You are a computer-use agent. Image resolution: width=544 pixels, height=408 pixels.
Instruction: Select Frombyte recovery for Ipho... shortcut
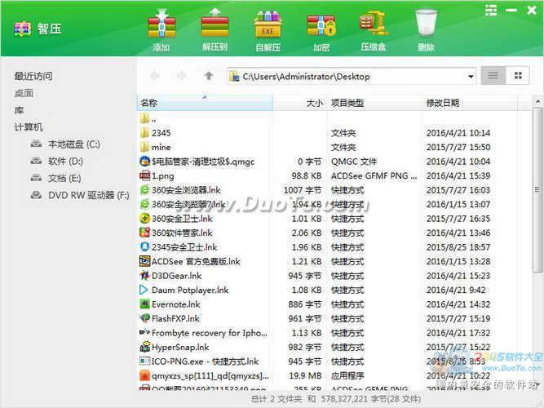[x=203, y=333]
